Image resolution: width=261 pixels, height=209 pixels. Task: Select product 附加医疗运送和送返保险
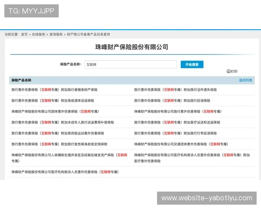tap(177, 122)
